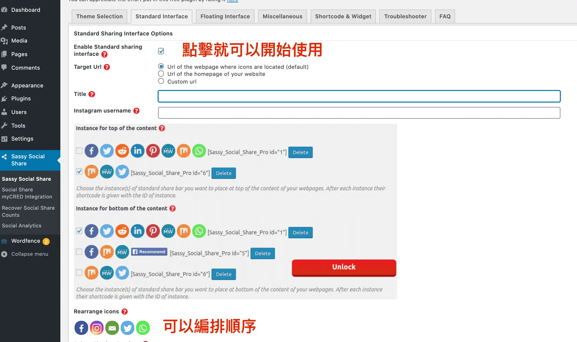Click Twitter icon in top content id=6 row

122,172
